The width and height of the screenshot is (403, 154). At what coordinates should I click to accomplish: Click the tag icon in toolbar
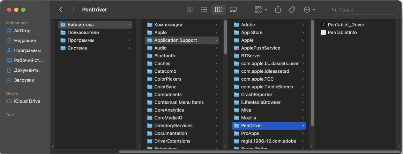click(292, 10)
